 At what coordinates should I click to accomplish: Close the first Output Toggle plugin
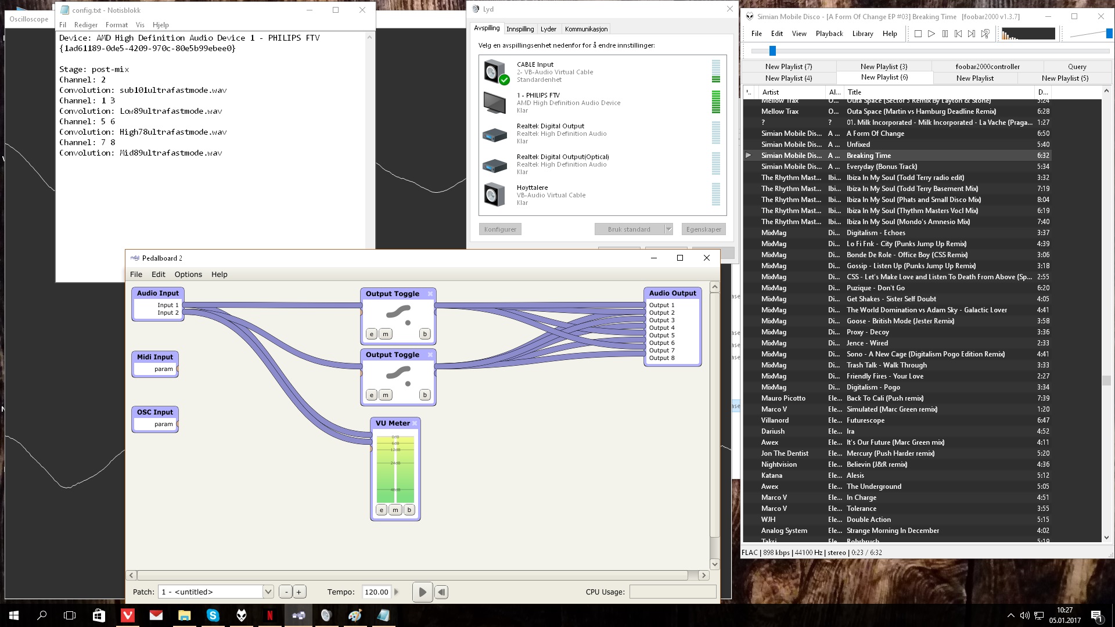tap(430, 294)
